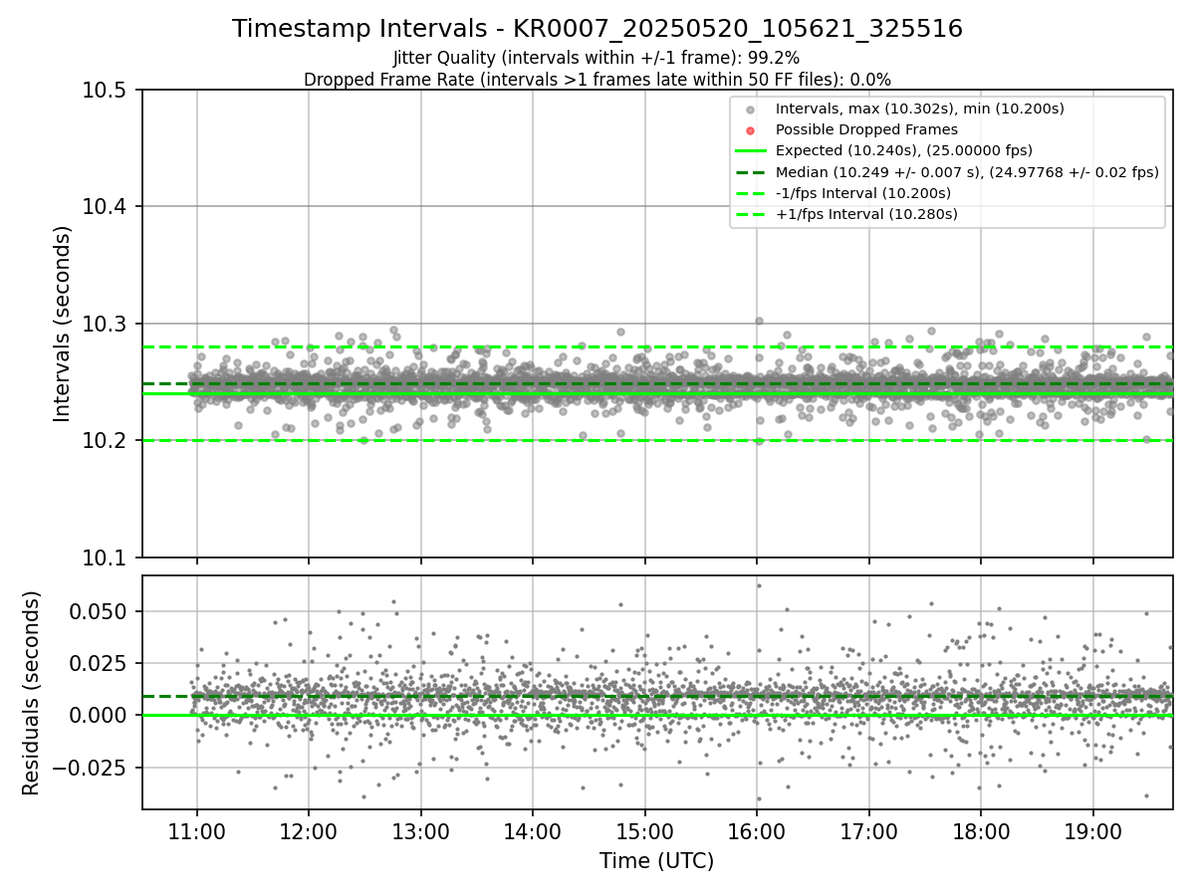Image resolution: width=1195 pixels, height=896 pixels.
Task: Select legend entry '+1/fps Interval (10.280s)'
Action: 866,214
